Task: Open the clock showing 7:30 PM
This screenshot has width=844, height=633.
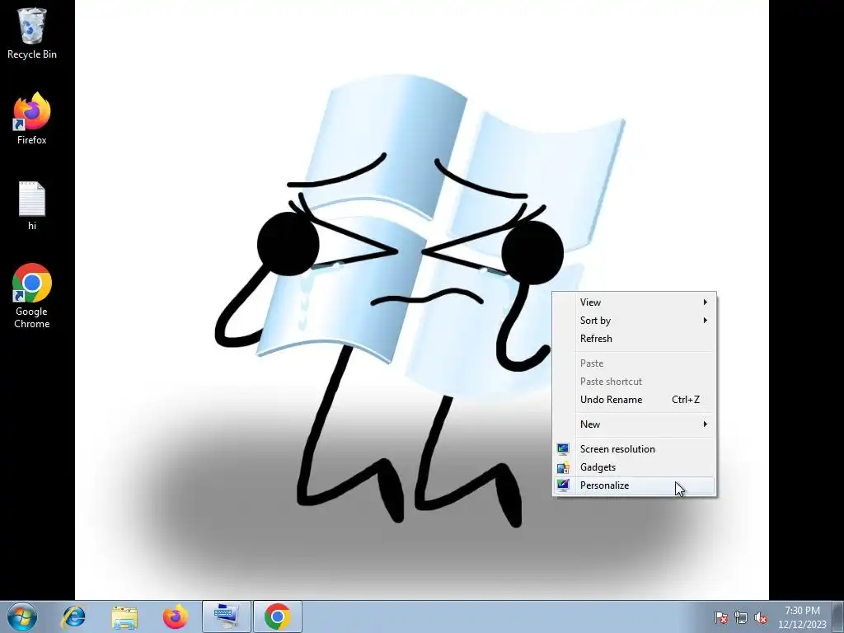Action: [x=802, y=617]
